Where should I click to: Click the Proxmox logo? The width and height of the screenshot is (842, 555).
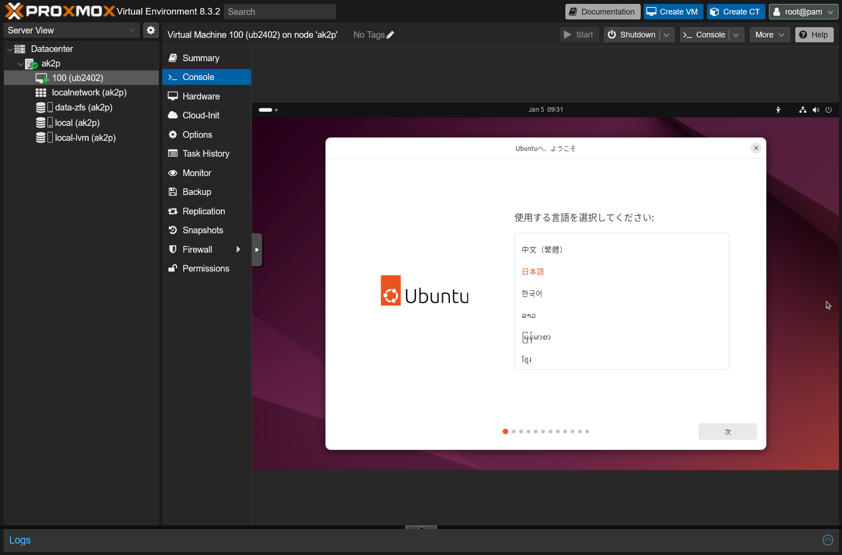(59, 11)
